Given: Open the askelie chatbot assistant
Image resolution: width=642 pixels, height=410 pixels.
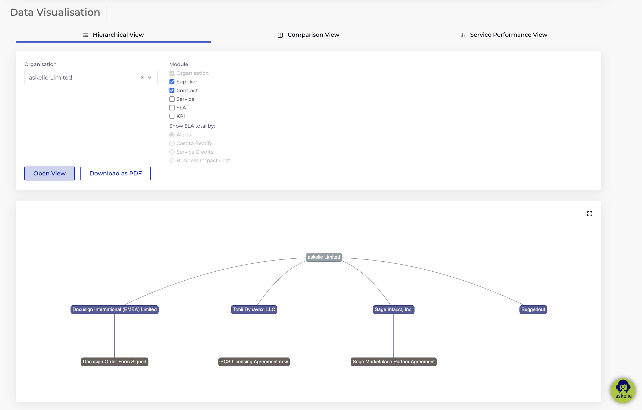Looking at the screenshot, I should [623, 390].
